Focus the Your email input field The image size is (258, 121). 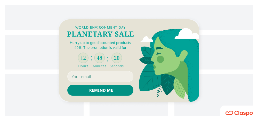[100, 77]
